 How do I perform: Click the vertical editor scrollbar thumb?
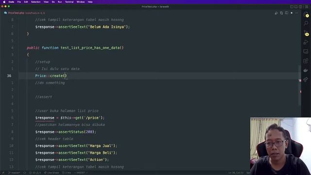tap(300, 86)
